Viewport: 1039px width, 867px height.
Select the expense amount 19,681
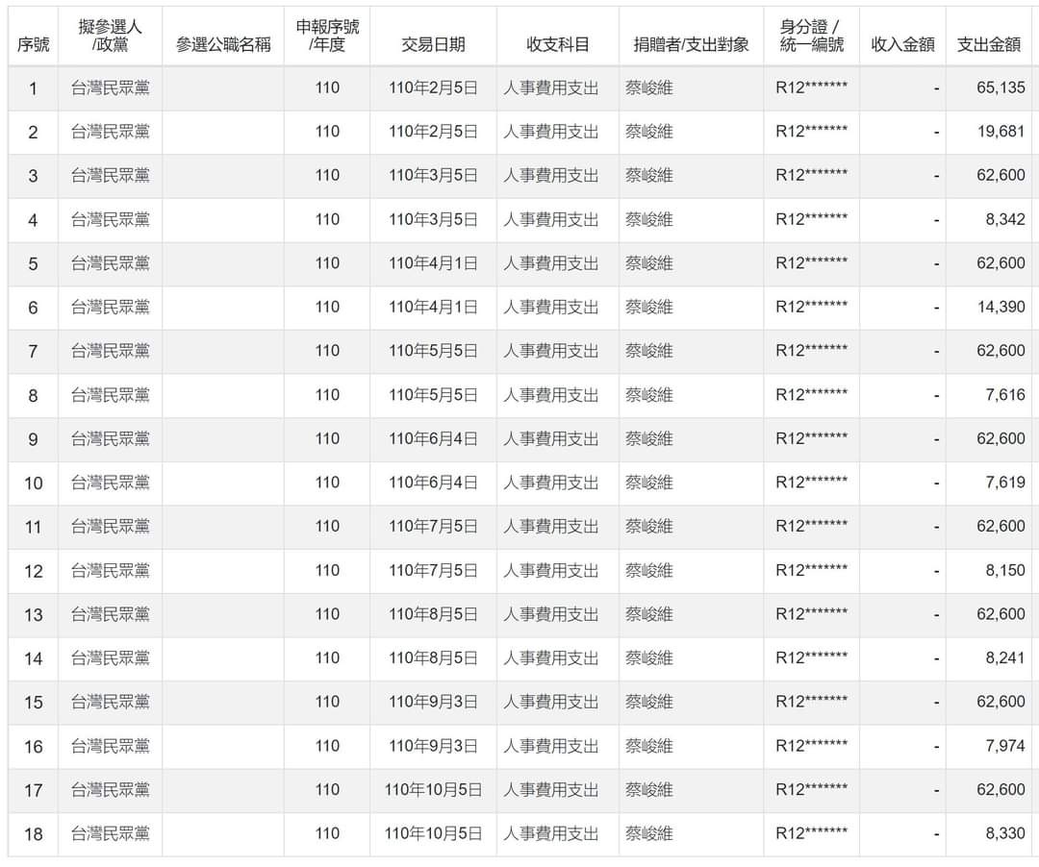(x=1001, y=131)
